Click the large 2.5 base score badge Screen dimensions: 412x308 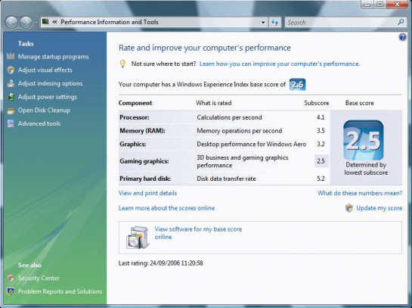pos(364,140)
